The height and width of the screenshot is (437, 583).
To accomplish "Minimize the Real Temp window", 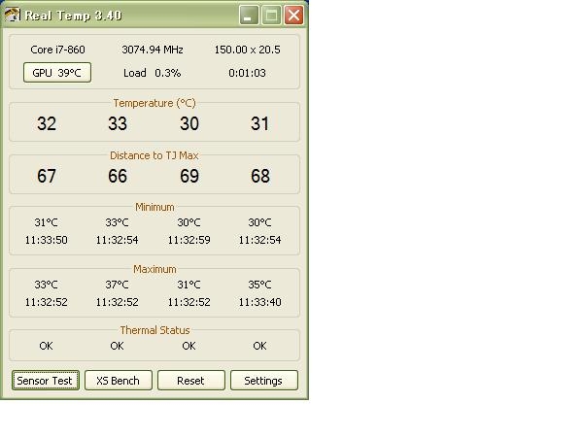I will pos(249,16).
